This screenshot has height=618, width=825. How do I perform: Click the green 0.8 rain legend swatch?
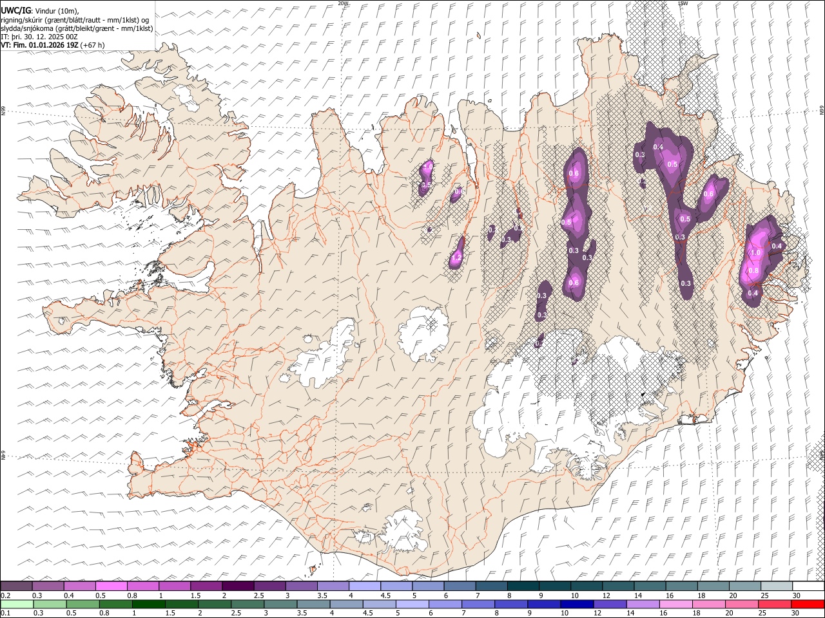coord(116,604)
